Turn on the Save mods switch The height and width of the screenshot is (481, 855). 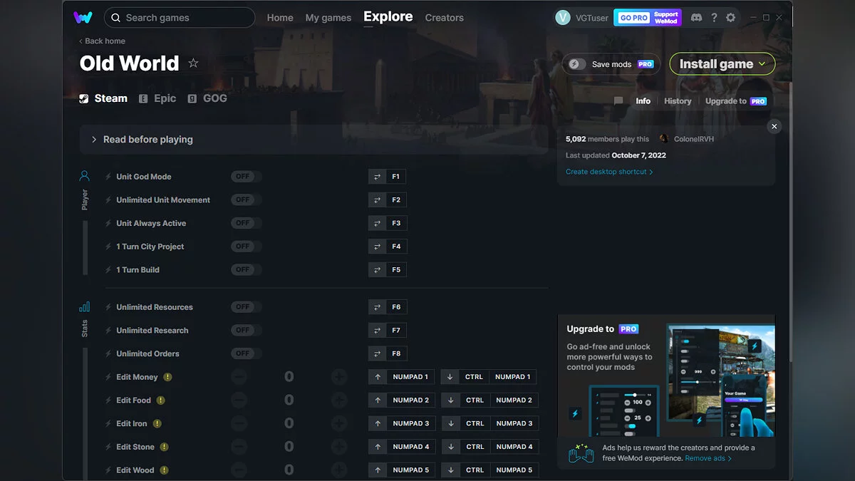coord(577,64)
